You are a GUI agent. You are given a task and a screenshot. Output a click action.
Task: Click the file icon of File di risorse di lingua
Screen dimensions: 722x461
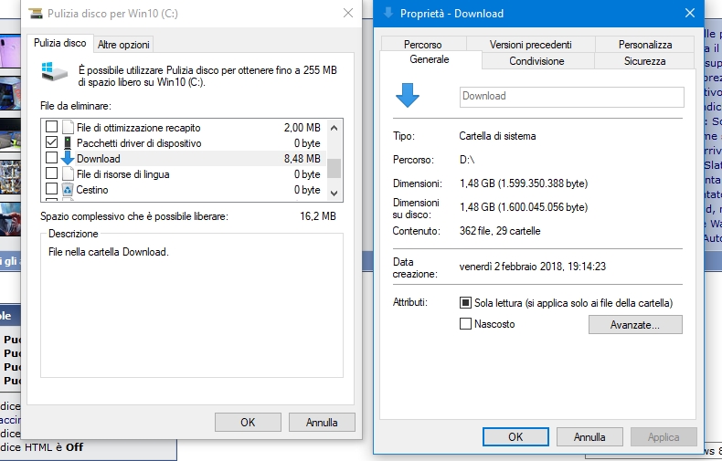point(68,174)
